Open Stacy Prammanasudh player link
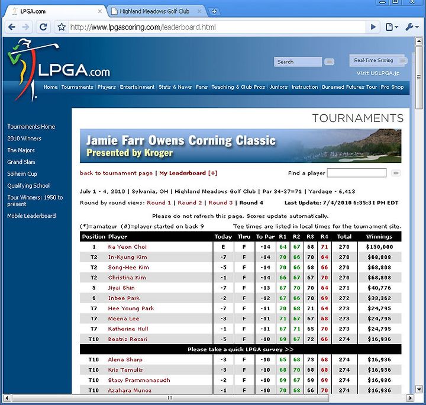This screenshot has width=426, height=405. click(139, 380)
